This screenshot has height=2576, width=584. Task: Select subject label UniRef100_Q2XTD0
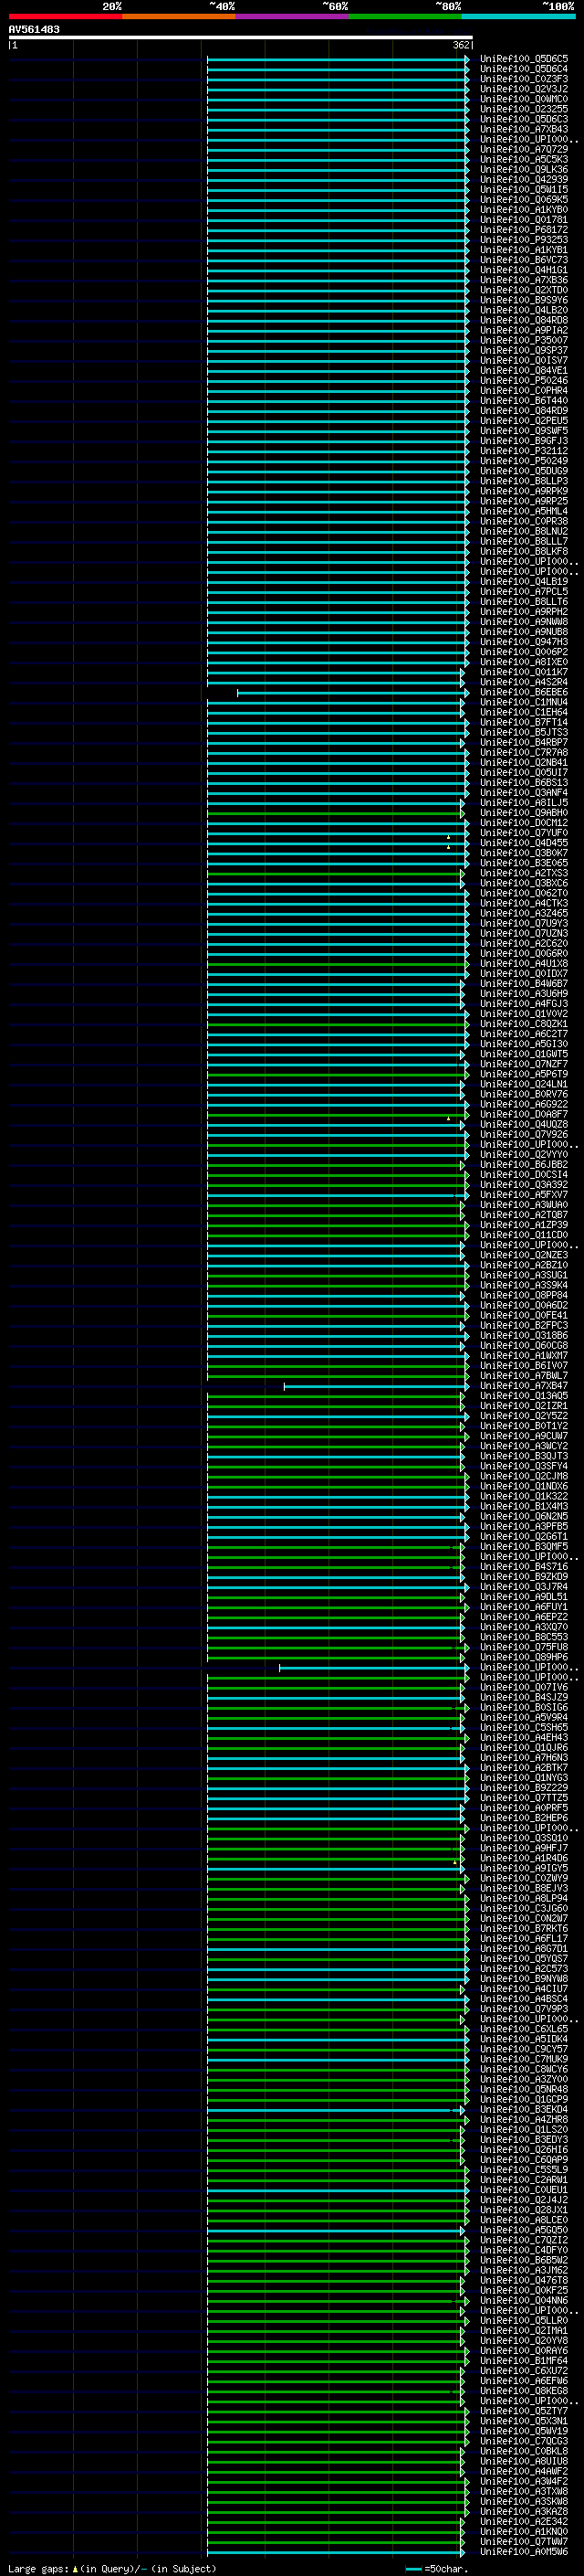(x=524, y=290)
